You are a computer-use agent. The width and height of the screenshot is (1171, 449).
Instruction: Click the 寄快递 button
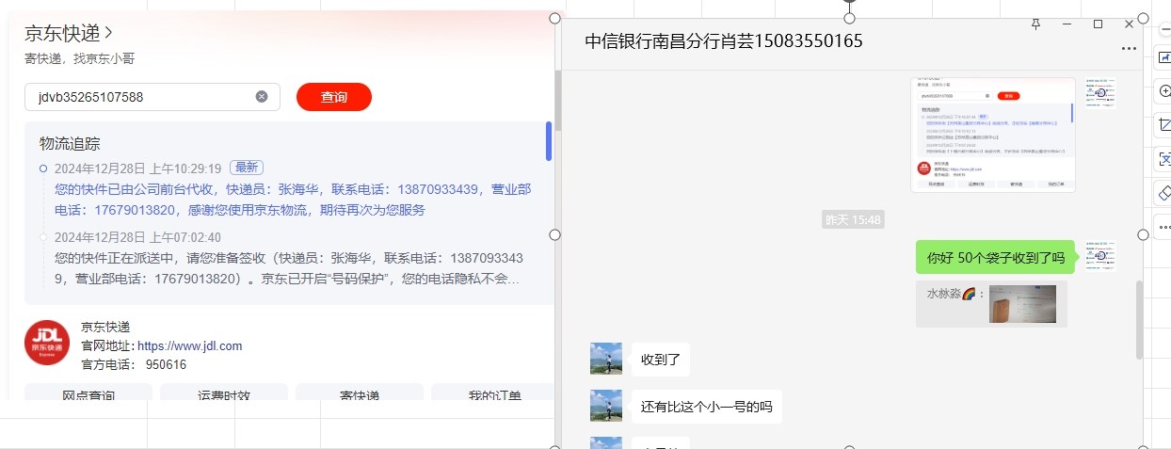click(359, 394)
